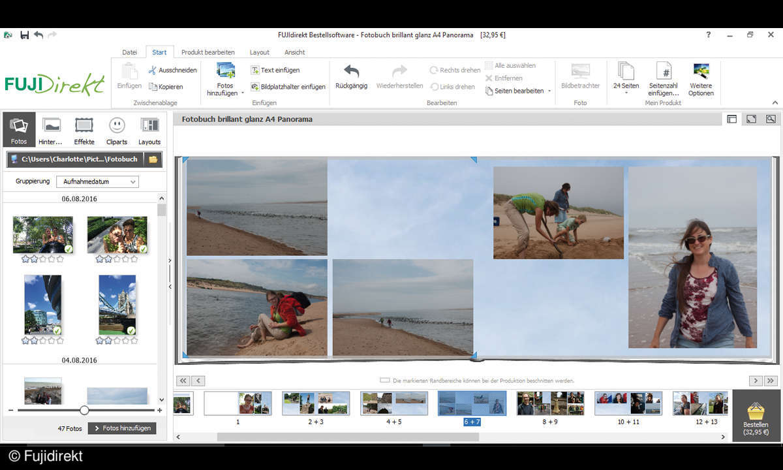Open Weitere Optionen in ribbon
This screenshot has width=783, height=470.
click(701, 80)
